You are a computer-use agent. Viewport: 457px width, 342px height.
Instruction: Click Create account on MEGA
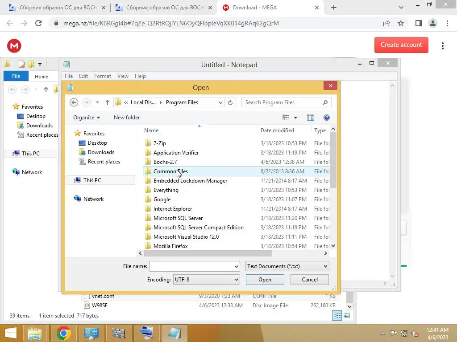(x=401, y=45)
